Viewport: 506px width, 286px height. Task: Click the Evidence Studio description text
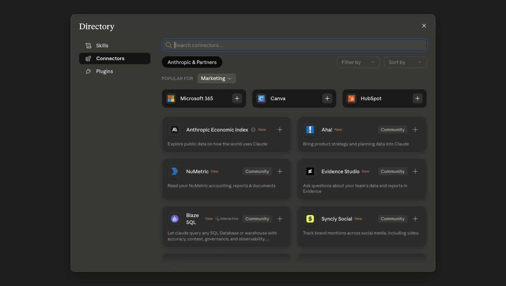pos(355,189)
